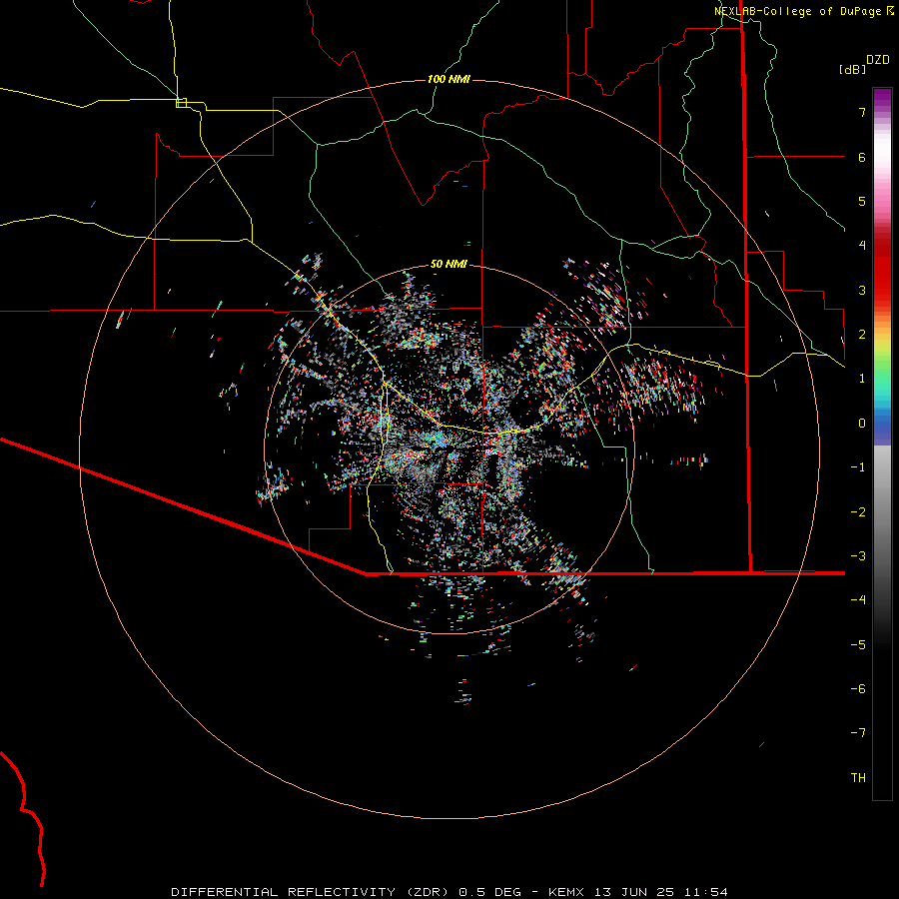
Task: Pick the -5 scale label
Action: (858, 645)
